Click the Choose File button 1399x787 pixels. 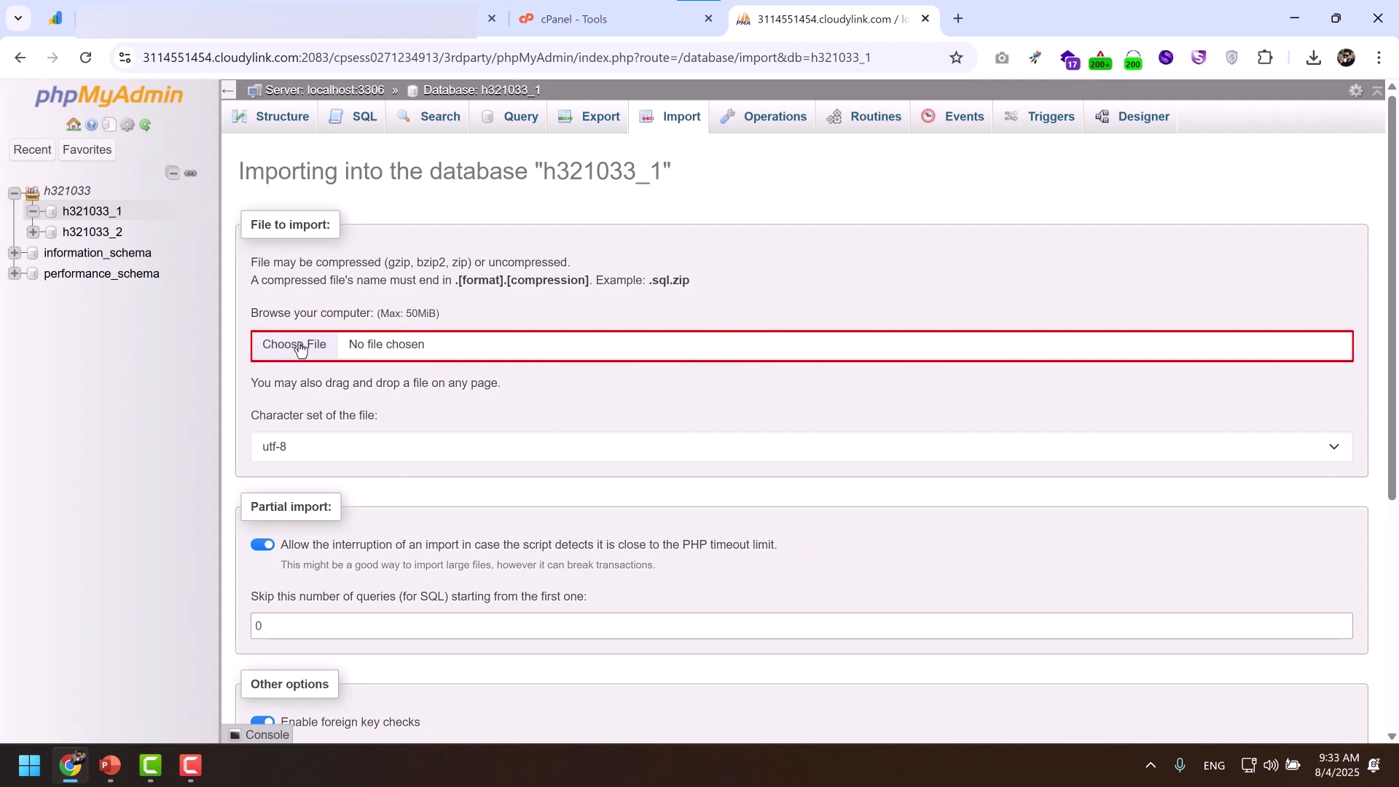pyautogui.click(x=294, y=345)
